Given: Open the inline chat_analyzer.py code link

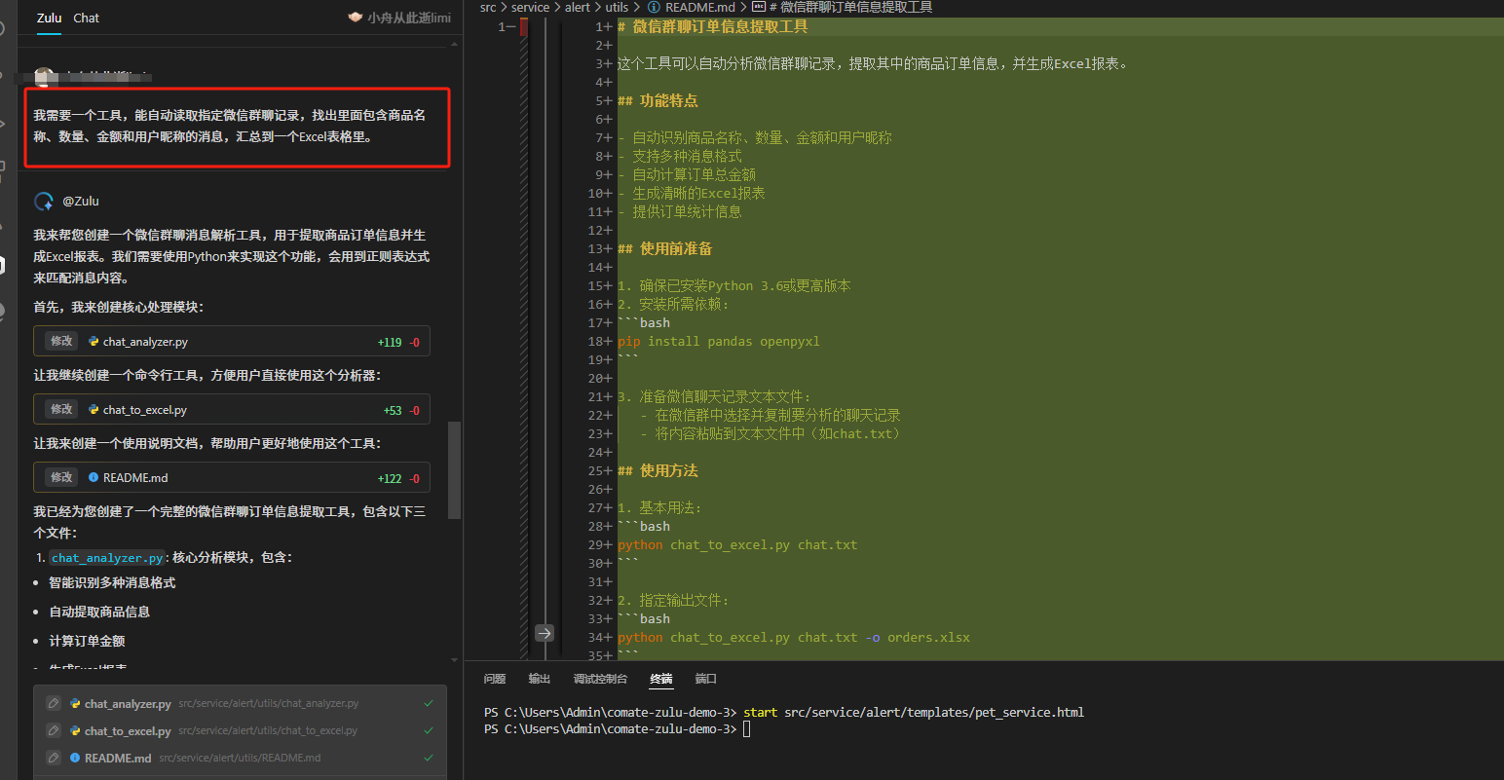Looking at the screenshot, I should pyautogui.click(x=107, y=558).
